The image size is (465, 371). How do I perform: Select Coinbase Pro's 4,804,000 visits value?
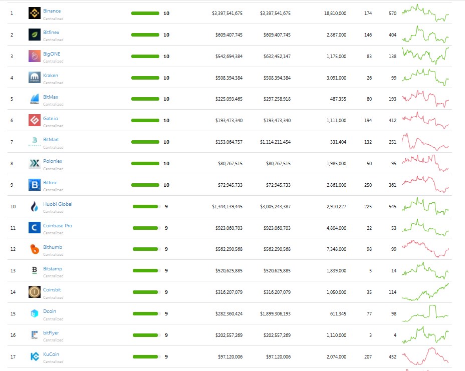pos(336,228)
